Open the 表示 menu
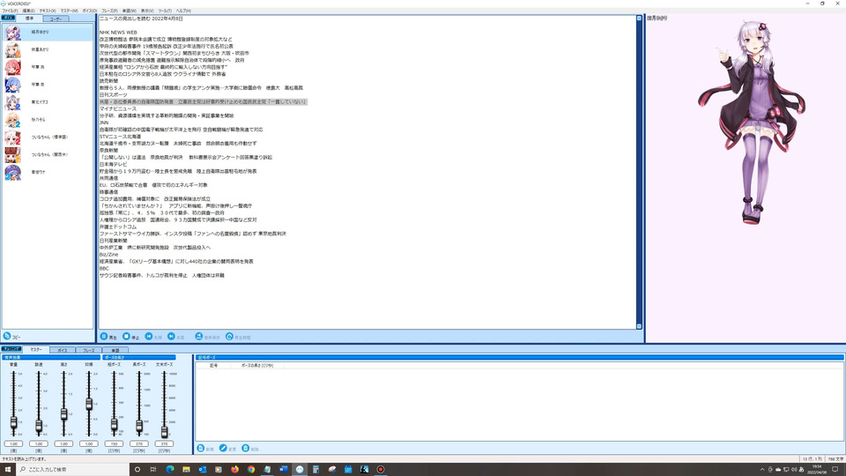 (147, 11)
